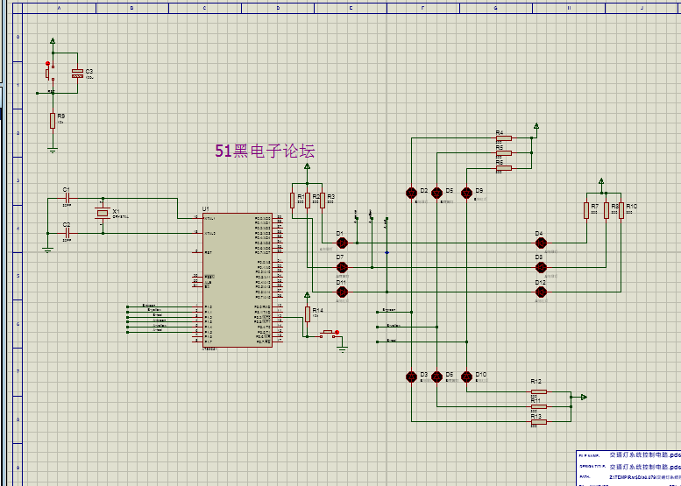This screenshot has width=681, height=486.
Task: Click the ground symbol below R9
Action: pyautogui.click(x=53, y=151)
